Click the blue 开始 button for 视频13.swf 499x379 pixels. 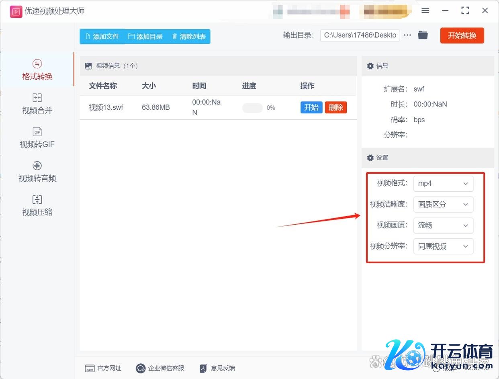tap(311, 107)
